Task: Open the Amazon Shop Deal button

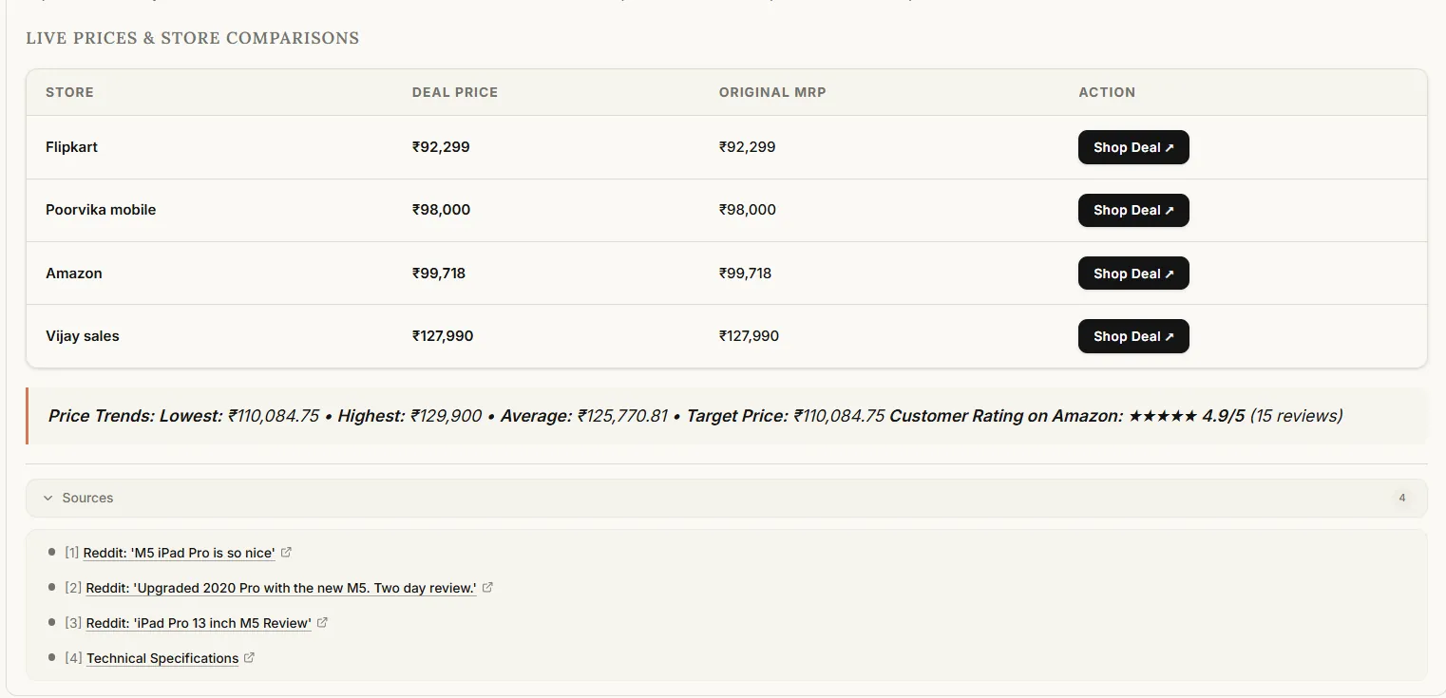Action: point(1133,274)
